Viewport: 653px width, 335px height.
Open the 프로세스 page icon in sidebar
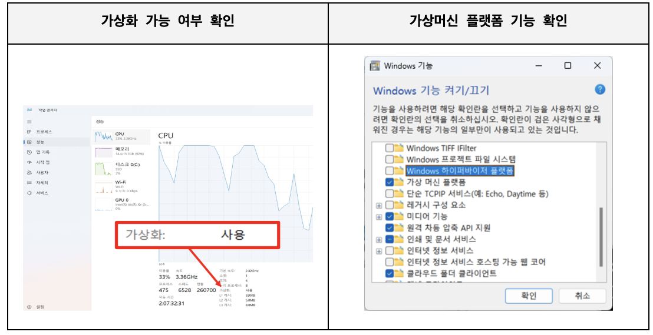pos(29,132)
